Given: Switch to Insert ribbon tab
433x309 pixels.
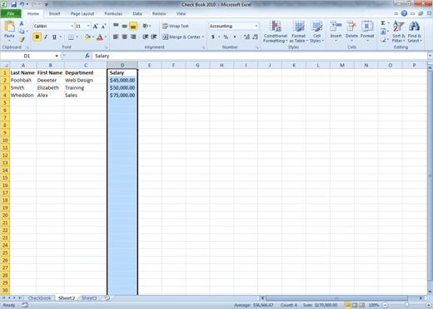Looking at the screenshot, I should point(55,13).
